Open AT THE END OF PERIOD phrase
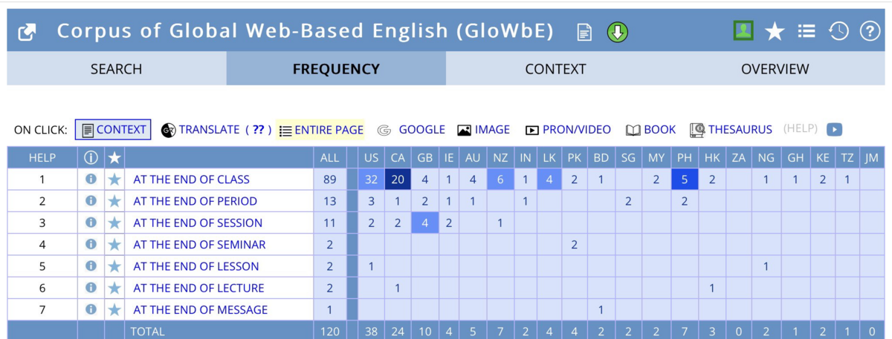Viewport: 892px width, 339px height. point(195,201)
